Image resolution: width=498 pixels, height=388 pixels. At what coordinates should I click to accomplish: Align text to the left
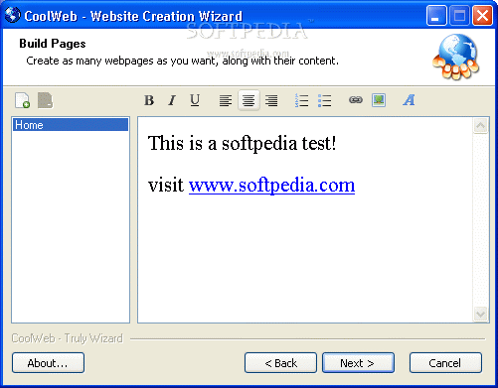[226, 100]
